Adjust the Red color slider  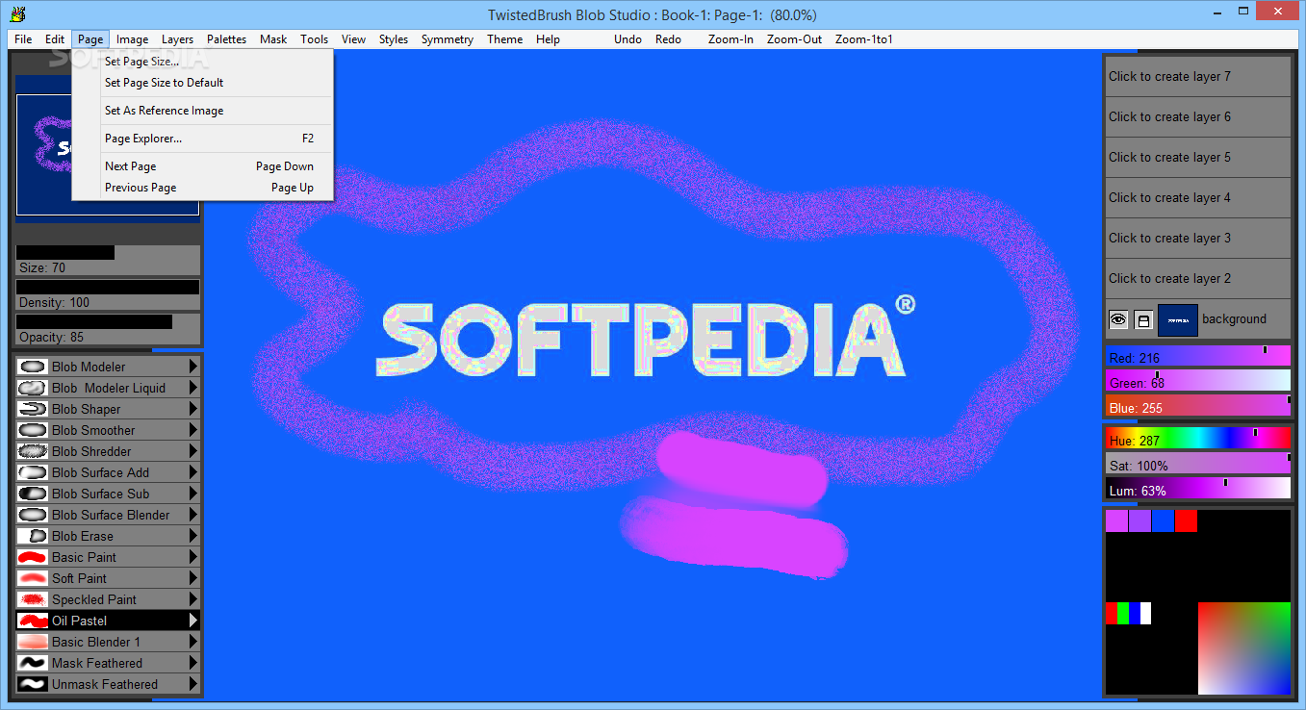[x=1197, y=357]
